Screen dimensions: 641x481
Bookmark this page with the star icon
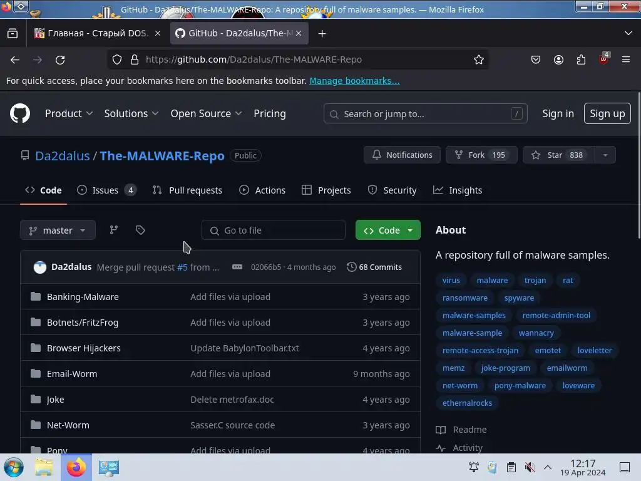tap(479, 59)
